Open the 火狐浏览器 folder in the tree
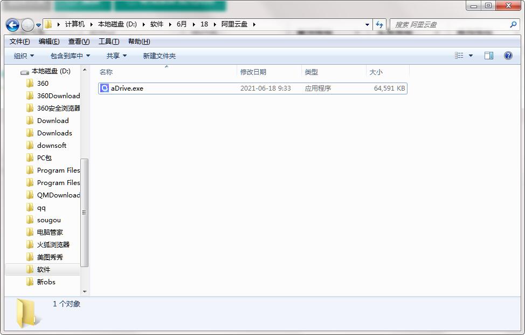The height and width of the screenshot is (335, 525). 53,244
